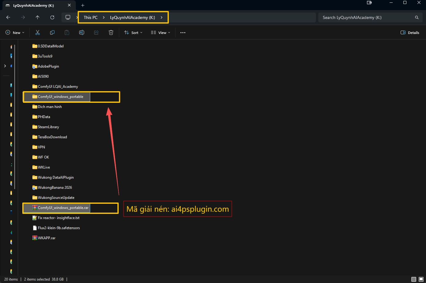The height and width of the screenshot is (283, 426).
Task: Switch to details list view icon
Action: coord(414,279)
